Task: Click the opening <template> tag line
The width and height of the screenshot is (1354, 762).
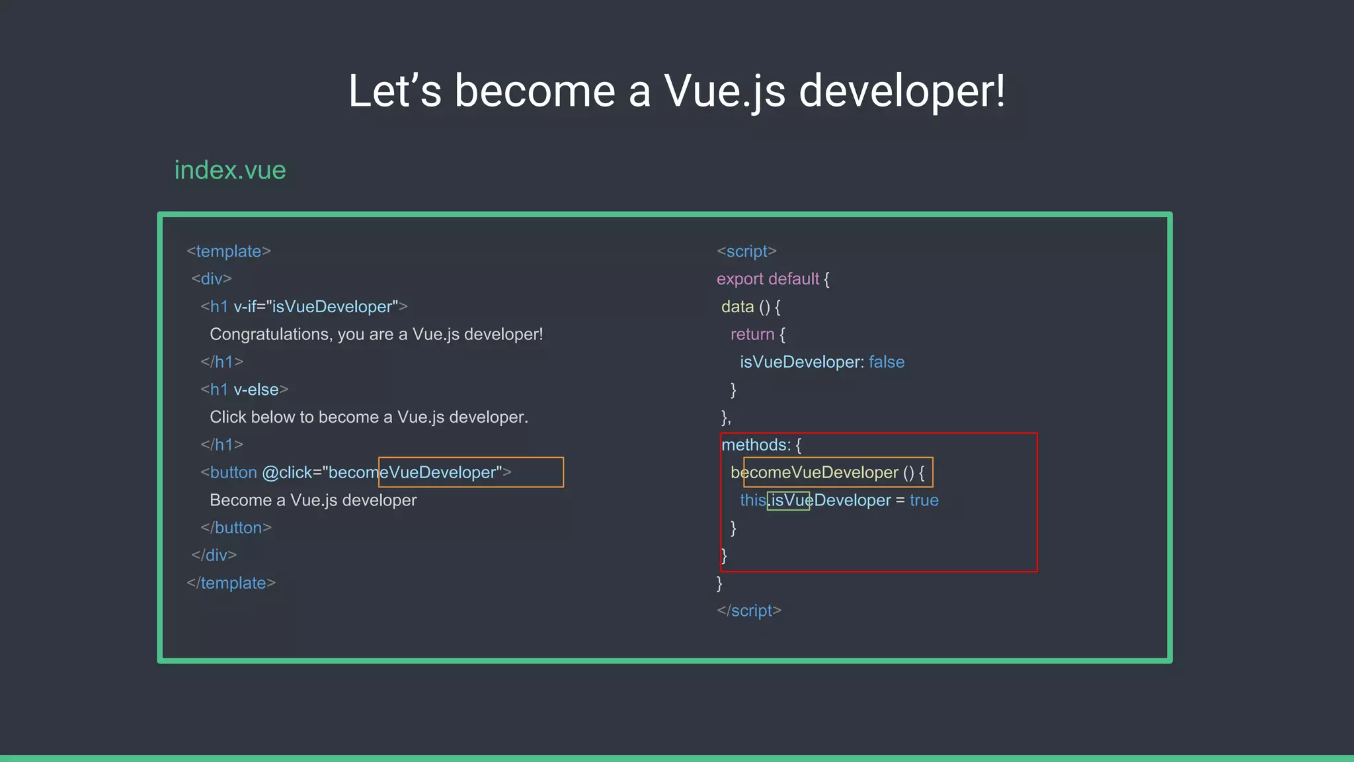Action: click(229, 251)
